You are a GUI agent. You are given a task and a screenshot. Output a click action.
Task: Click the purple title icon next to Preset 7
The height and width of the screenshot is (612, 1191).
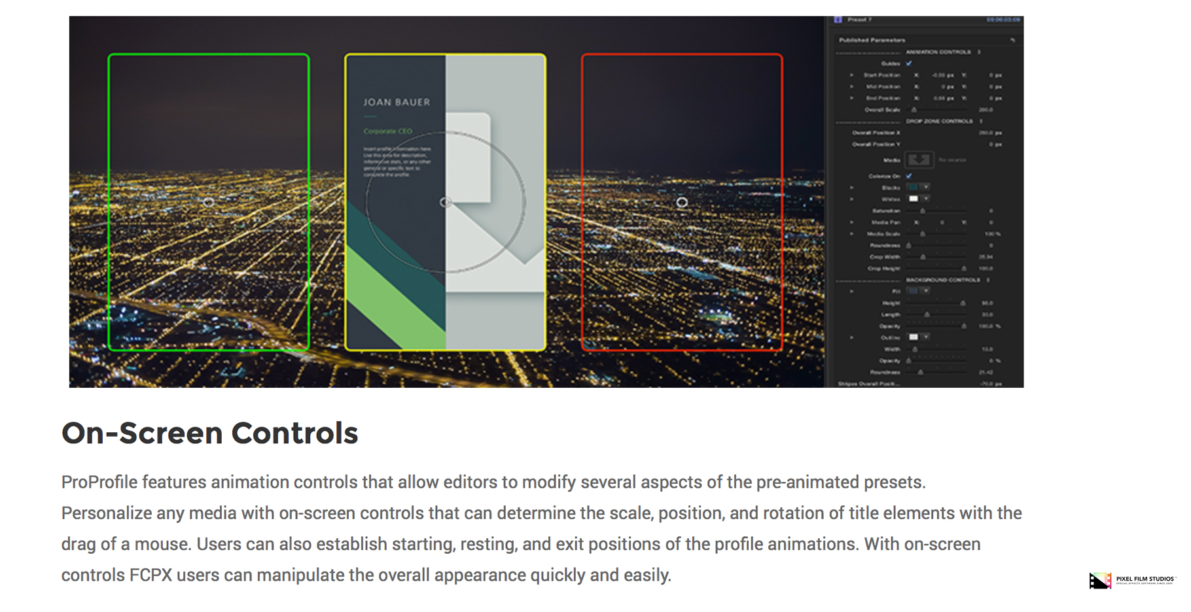(x=838, y=20)
